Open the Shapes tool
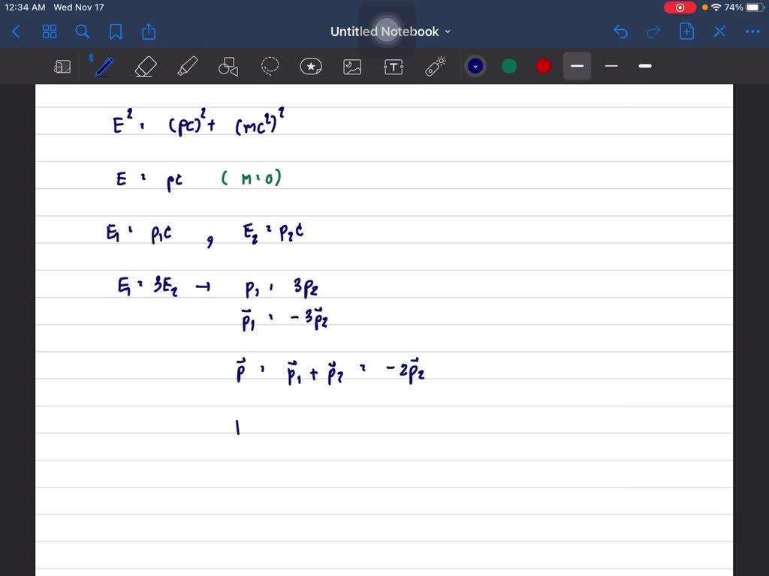Screen dimensions: 769x576 [228, 66]
